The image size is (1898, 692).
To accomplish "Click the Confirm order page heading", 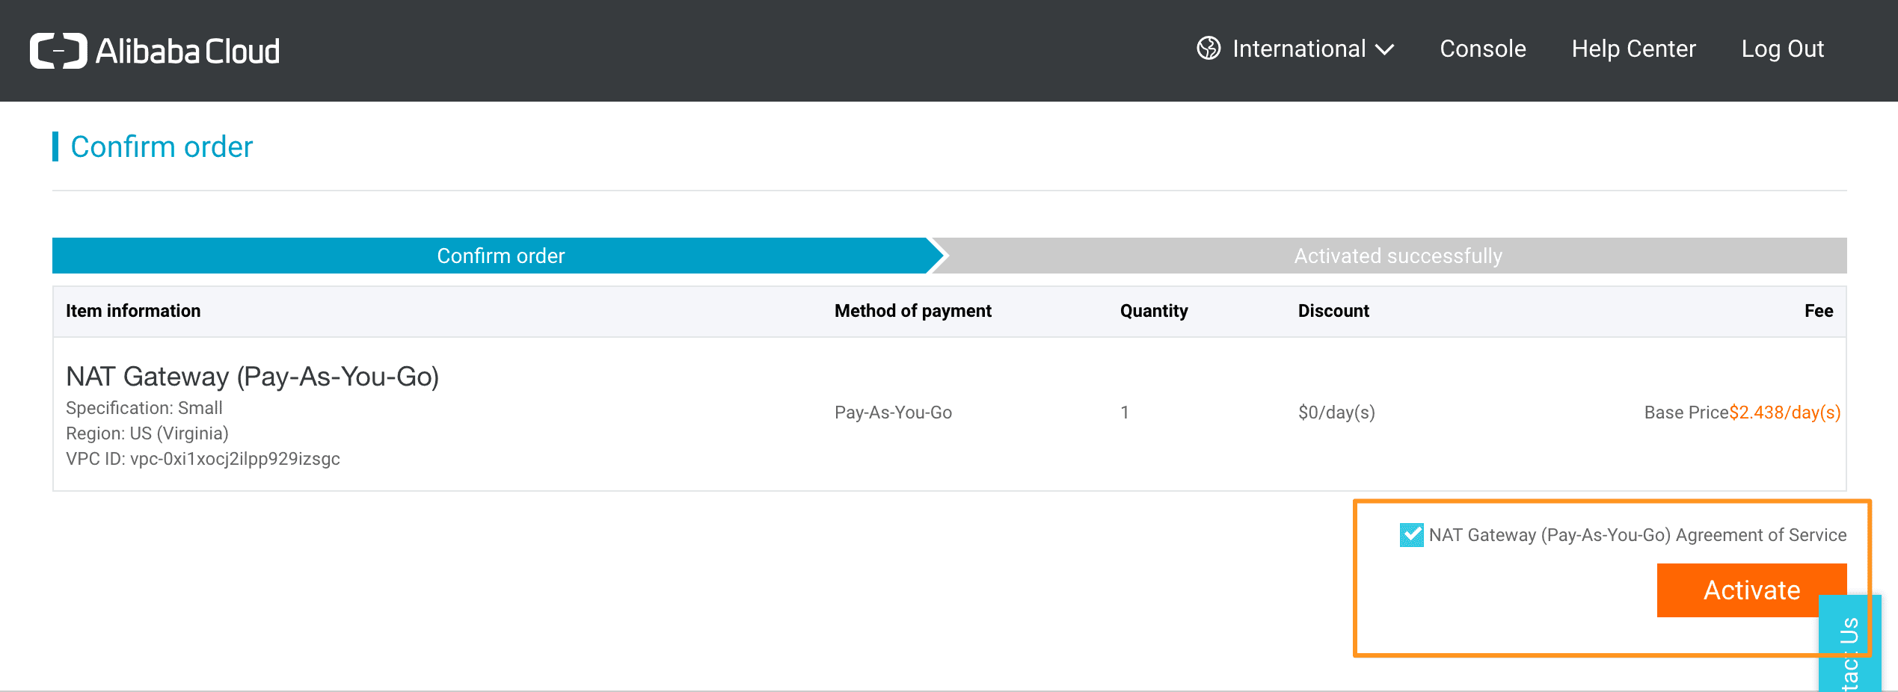I will click(162, 147).
